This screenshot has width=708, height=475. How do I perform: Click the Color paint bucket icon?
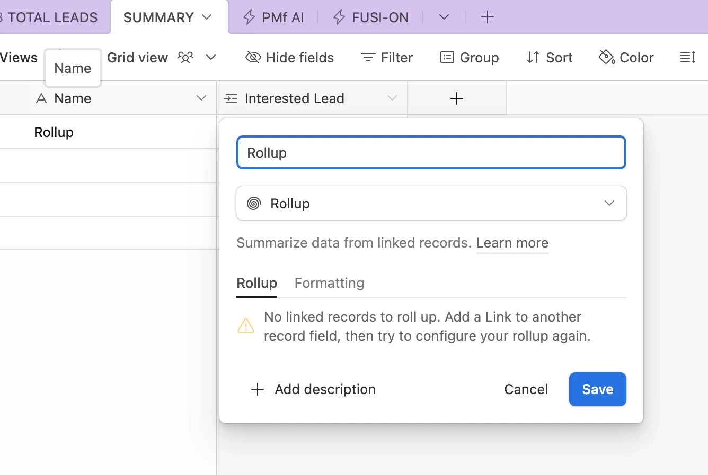click(607, 57)
